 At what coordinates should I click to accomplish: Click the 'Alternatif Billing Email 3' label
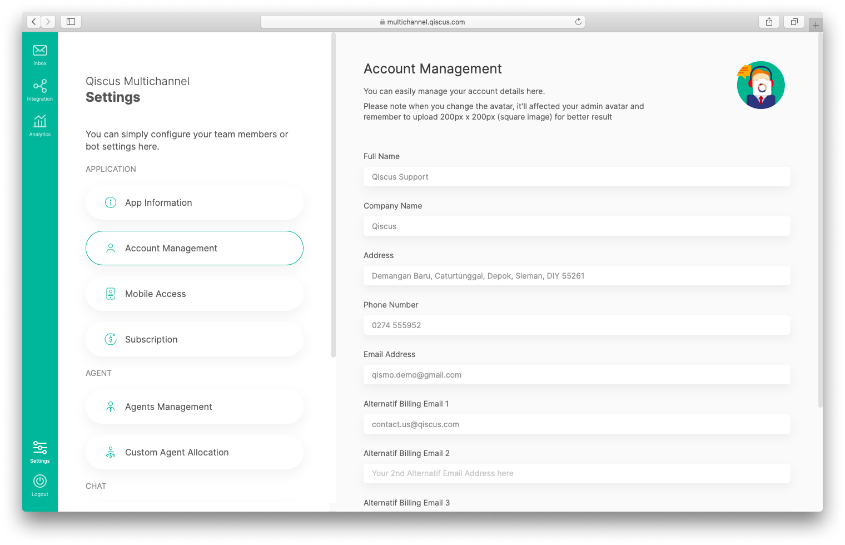(x=406, y=503)
